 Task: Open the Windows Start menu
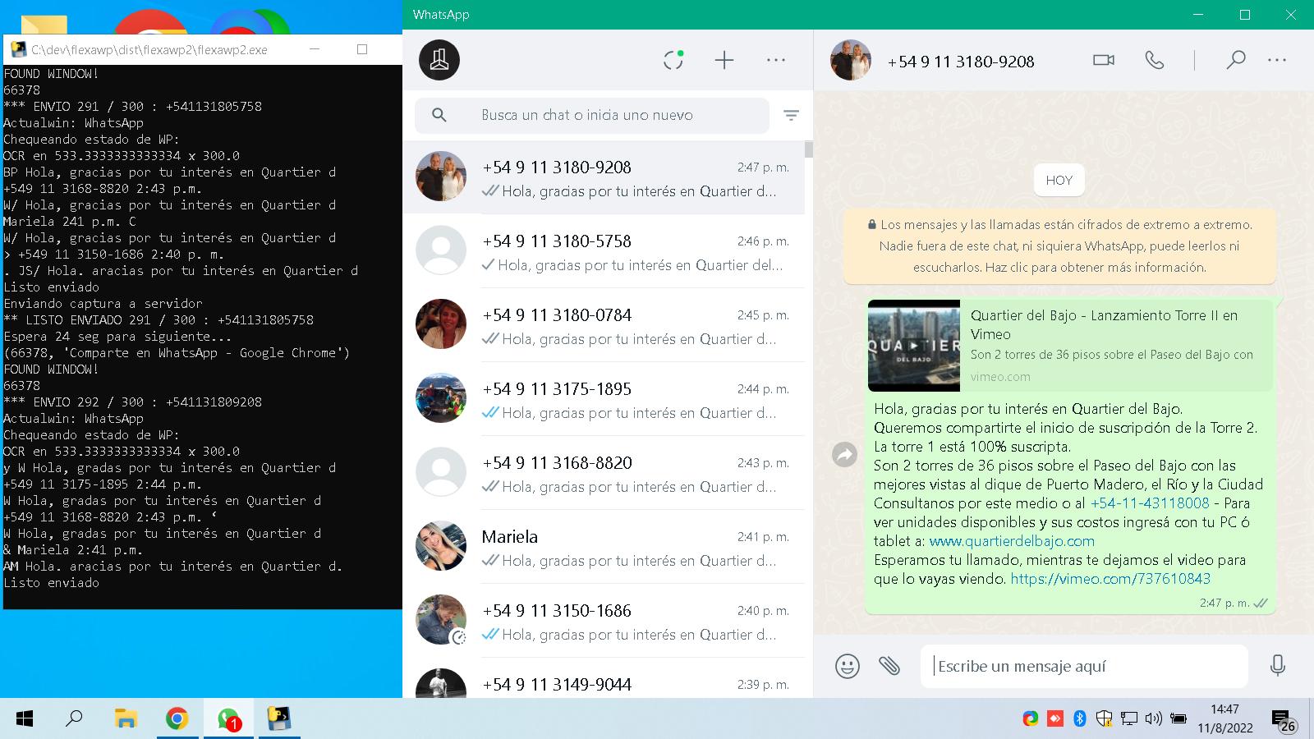[25, 719]
